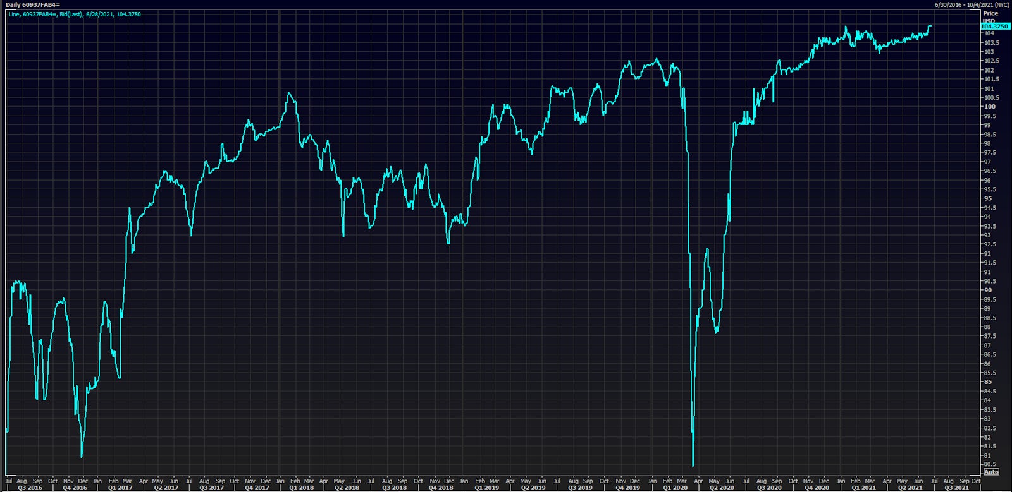
Task: Click the 'Q3 2016' quarter label
Action: click(30, 488)
